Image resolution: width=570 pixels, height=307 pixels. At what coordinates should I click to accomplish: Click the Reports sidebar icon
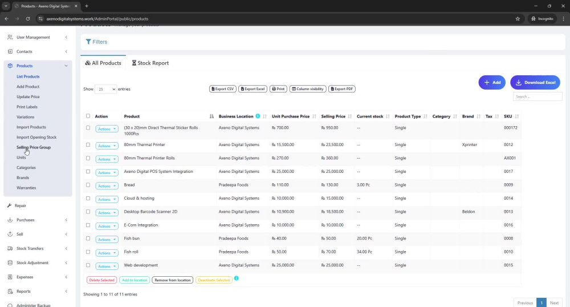click(10, 291)
